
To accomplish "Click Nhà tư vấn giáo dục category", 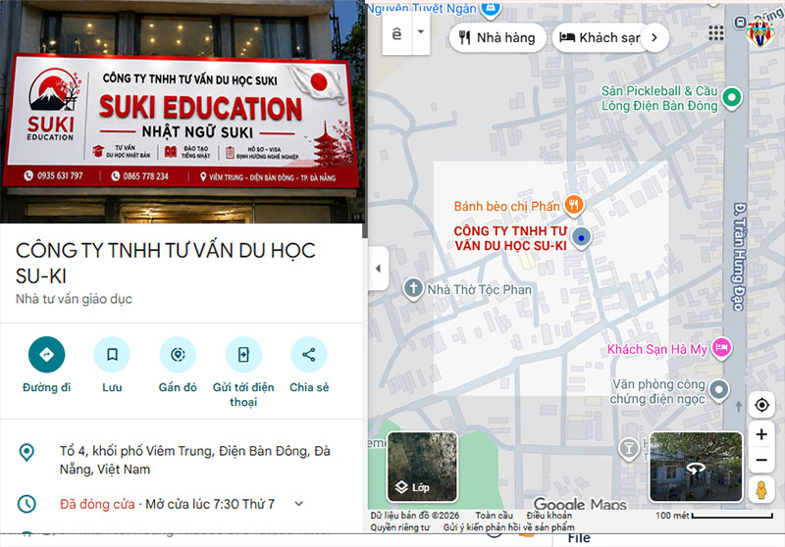I will pos(75,299).
